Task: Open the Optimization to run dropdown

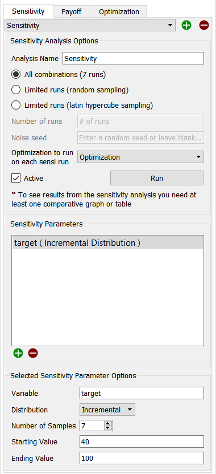Action: click(141, 157)
